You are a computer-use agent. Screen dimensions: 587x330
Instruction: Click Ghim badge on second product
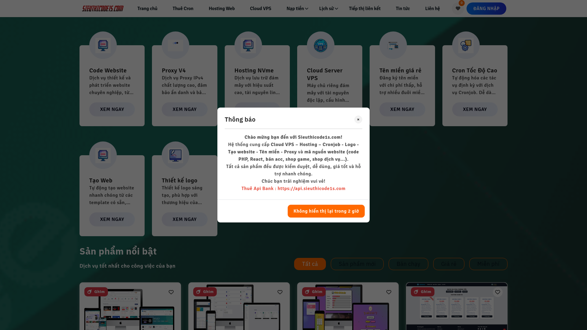[x=205, y=292]
